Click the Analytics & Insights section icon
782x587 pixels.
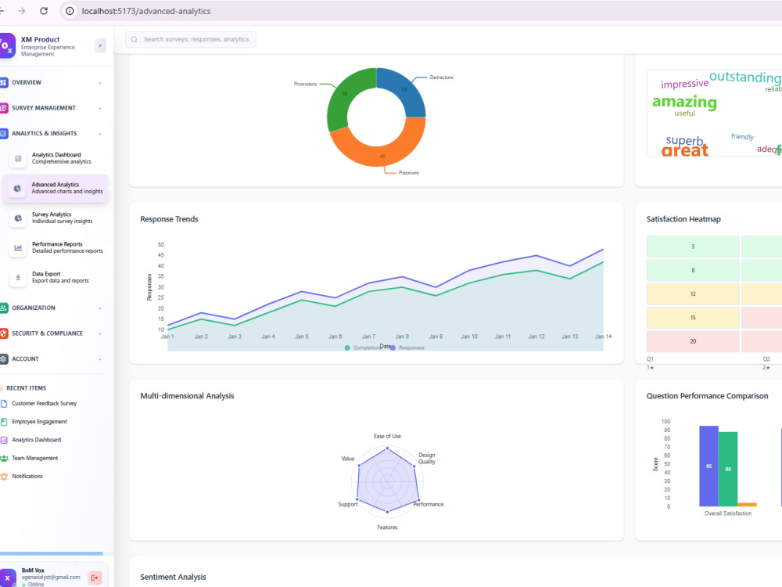[4, 133]
